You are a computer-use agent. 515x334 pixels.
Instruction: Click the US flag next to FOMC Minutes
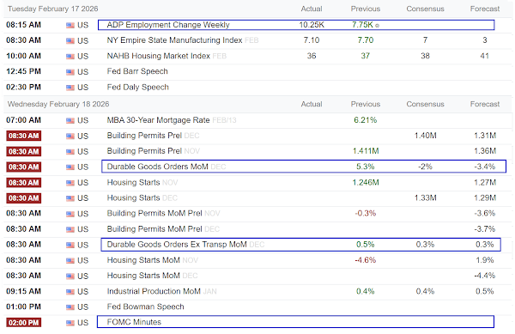tap(70, 323)
